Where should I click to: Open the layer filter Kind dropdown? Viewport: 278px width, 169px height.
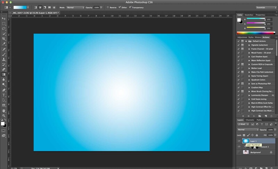coord(243,124)
